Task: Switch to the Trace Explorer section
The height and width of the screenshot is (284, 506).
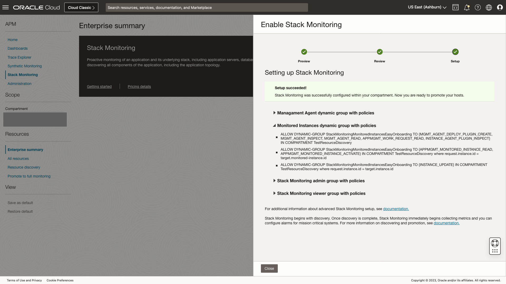Action: (x=19, y=57)
